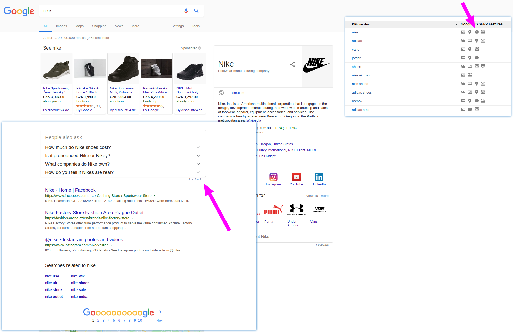Click the 'nike outlet' related search

tap(54, 297)
